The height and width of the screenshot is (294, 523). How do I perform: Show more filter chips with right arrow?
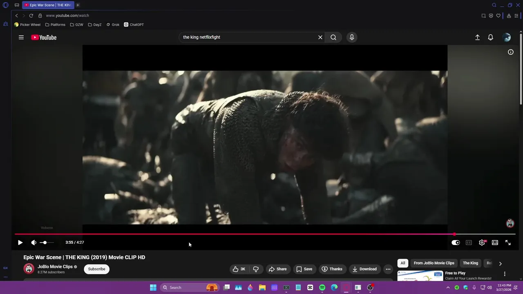500,263
